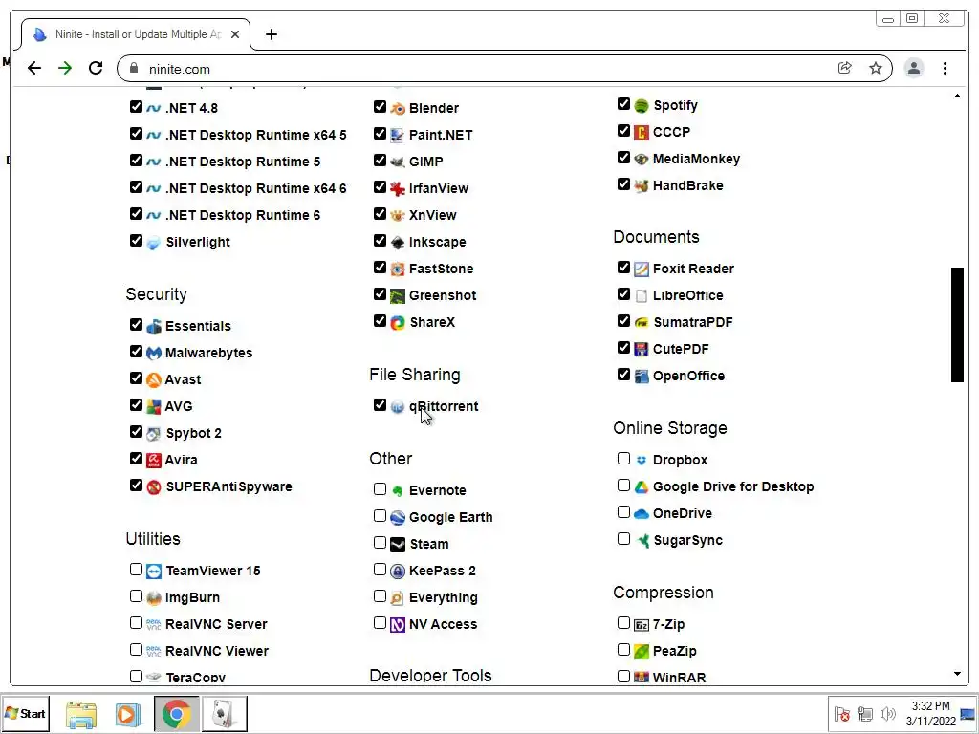
Task: Open Windows Explorer from taskbar
Action: (x=81, y=714)
